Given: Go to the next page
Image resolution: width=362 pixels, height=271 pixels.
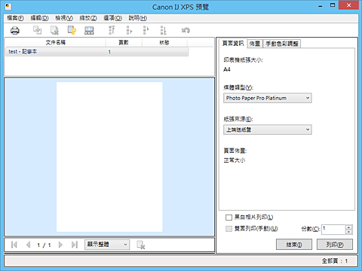Looking at the screenshot, I should 60,245.
